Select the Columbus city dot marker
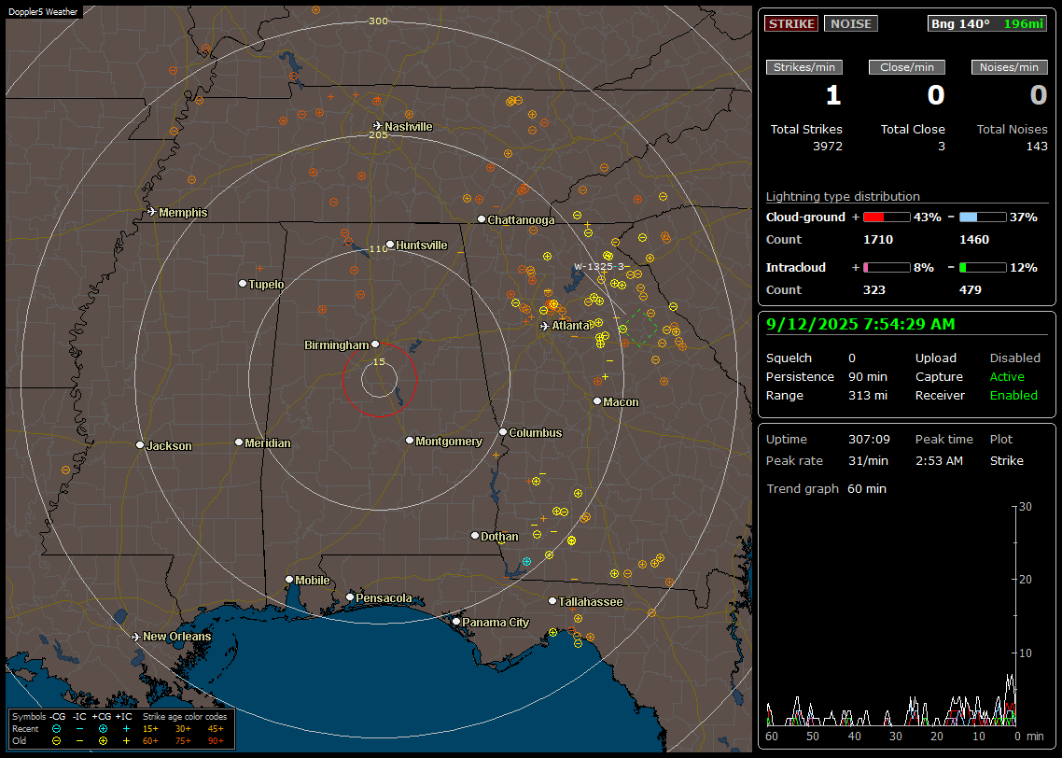 (503, 431)
